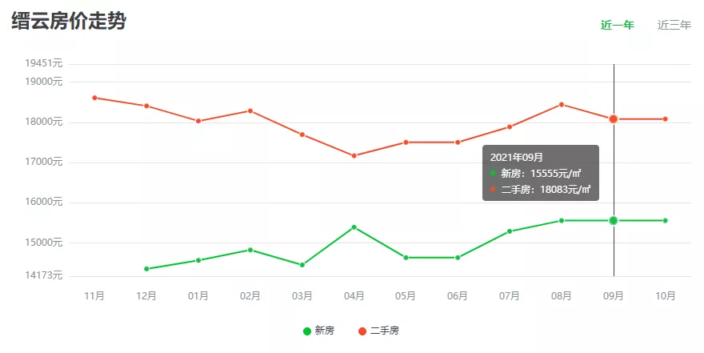The height and width of the screenshot is (353, 704).
Task: Click the 二手房 data point for 10月
Action: pyautogui.click(x=665, y=119)
